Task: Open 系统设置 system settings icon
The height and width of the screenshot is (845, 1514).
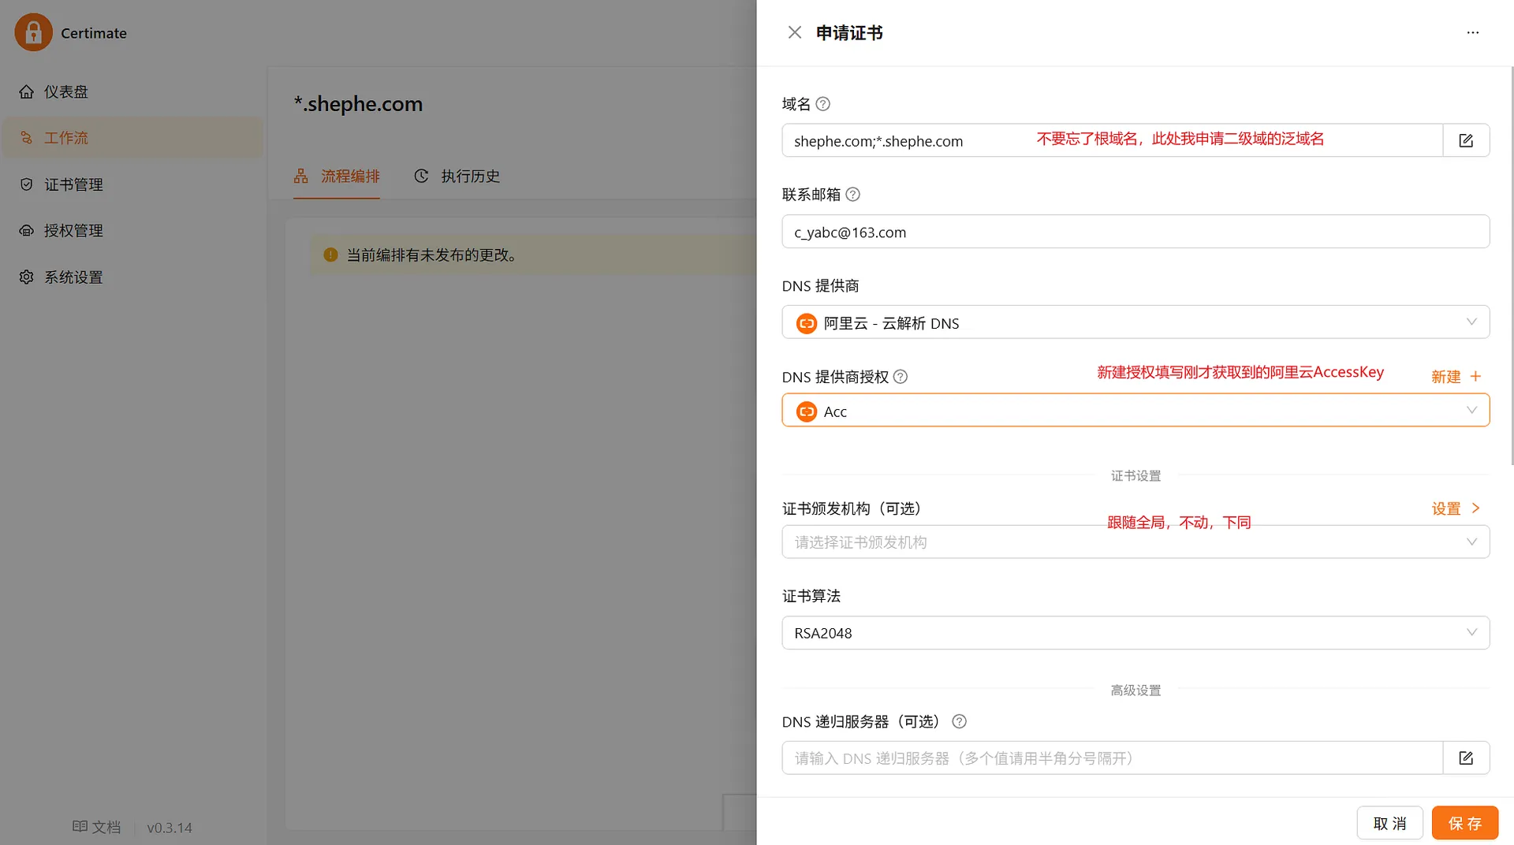Action: (x=26, y=277)
